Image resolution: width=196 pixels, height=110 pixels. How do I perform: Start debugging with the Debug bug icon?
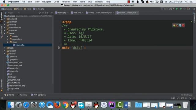click(x=181, y=9)
